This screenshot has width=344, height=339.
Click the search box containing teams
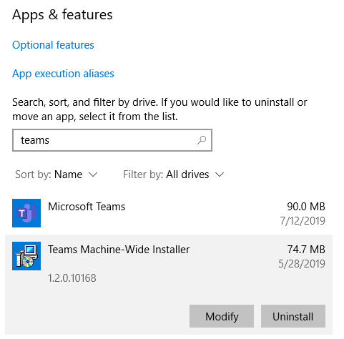point(112,140)
